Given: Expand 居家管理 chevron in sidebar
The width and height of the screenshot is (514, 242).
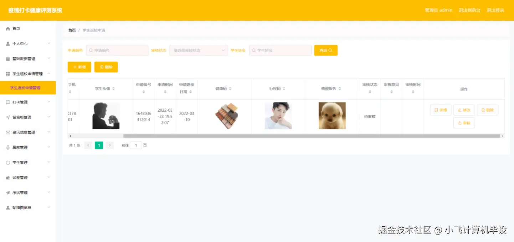Looking at the screenshot, I should (x=49, y=147).
